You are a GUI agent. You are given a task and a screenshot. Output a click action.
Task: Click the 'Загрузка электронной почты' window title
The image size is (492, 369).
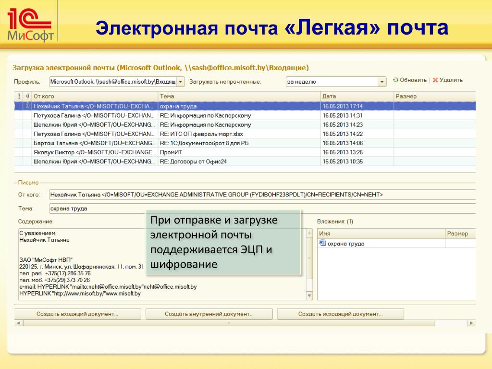[160, 68]
